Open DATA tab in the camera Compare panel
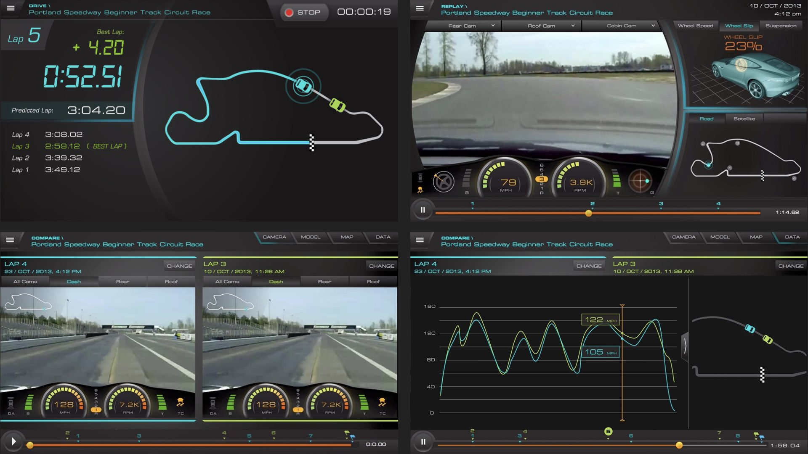 (x=383, y=237)
